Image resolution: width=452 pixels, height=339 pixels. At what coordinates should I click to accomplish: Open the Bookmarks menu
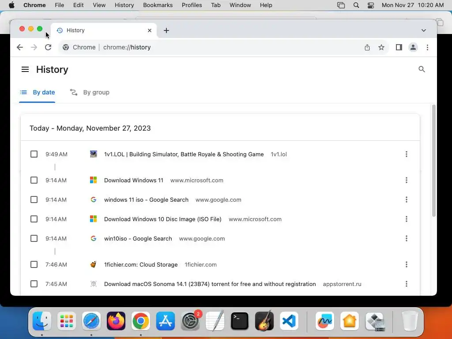click(x=158, y=5)
